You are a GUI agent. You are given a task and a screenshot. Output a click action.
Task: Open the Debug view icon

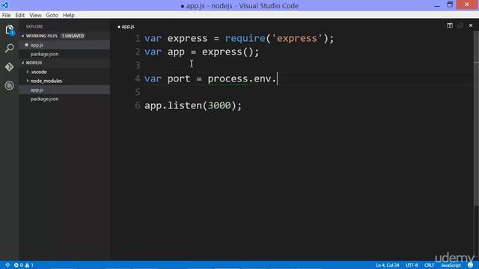[9, 85]
